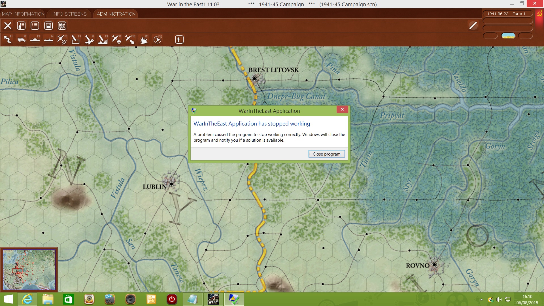Image resolution: width=544 pixels, height=306 pixels.
Task: Click the map grid options icon
Action: coord(62,26)
